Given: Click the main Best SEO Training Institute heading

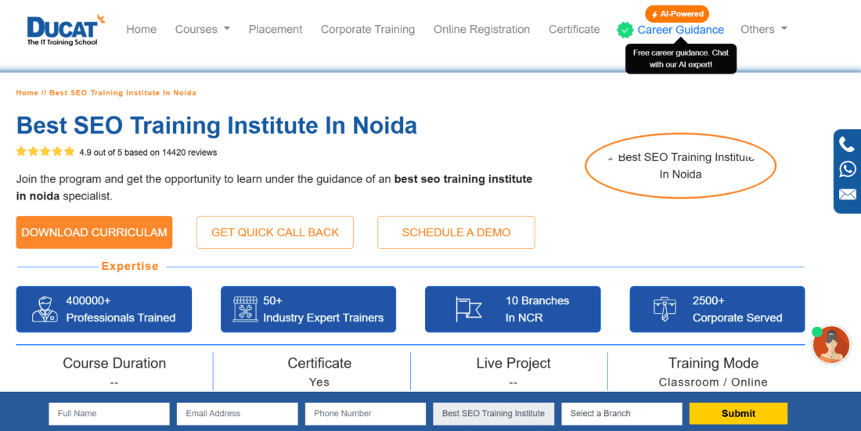Looking at the screenshot, I should point(216,125).
